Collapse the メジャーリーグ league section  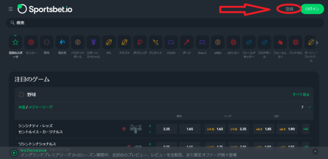(310, 107)
